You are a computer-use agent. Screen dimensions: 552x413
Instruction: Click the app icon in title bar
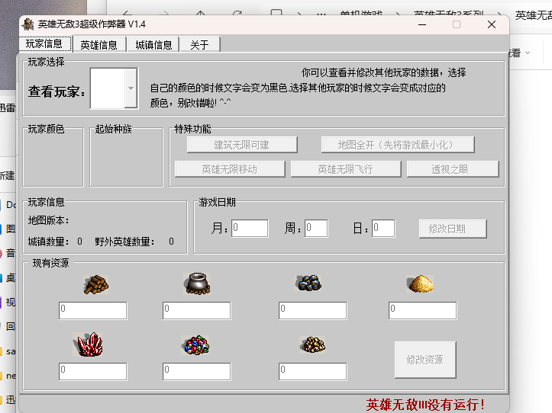[27, 24]
